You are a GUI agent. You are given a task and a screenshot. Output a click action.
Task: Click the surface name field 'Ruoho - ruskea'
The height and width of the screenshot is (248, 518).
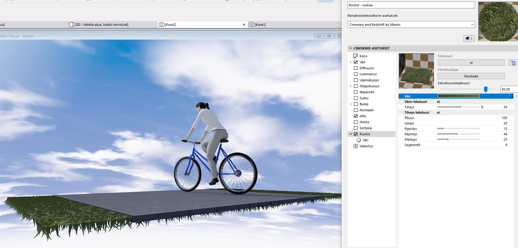[x=411, y=5]
